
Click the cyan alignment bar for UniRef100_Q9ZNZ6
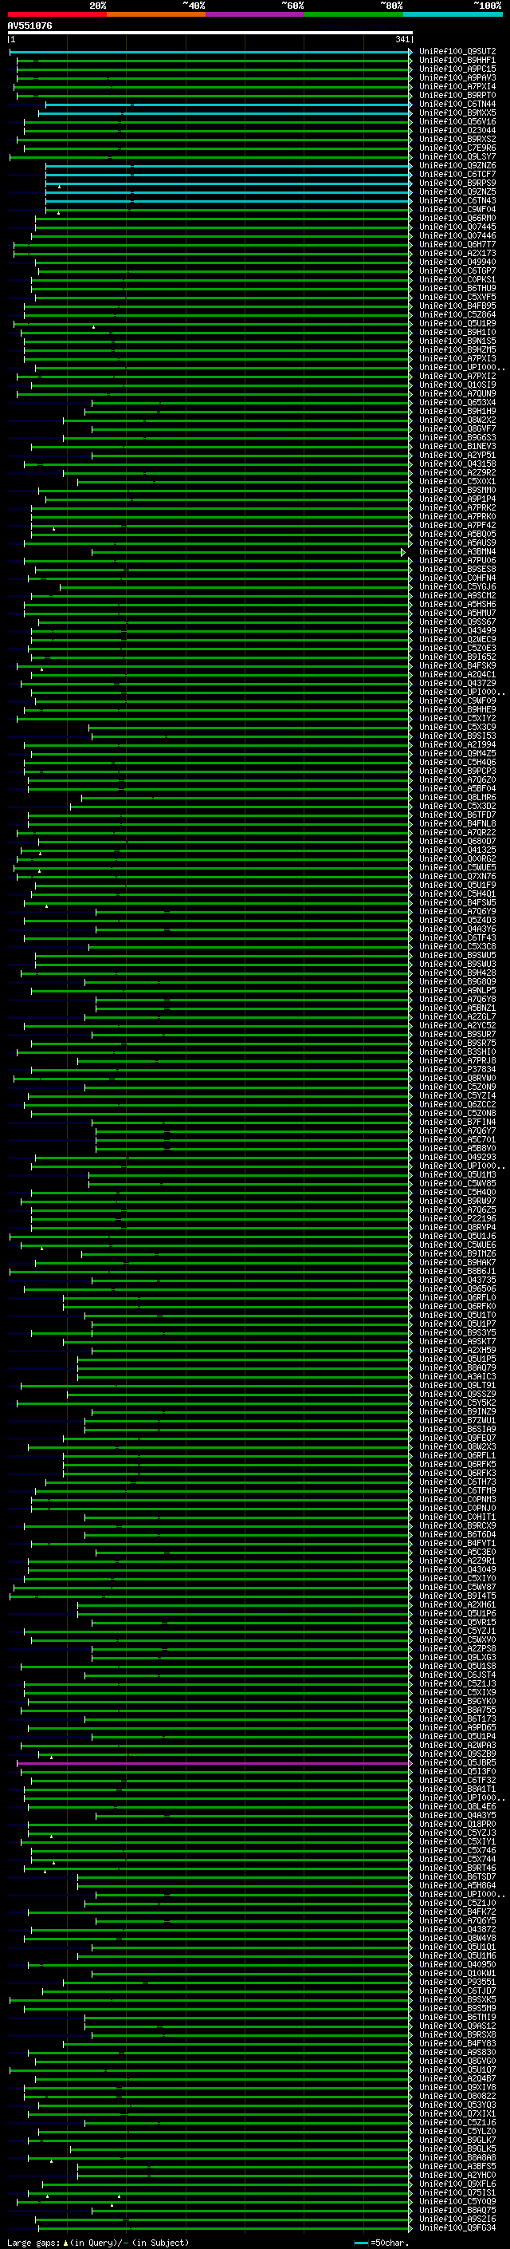229,166
